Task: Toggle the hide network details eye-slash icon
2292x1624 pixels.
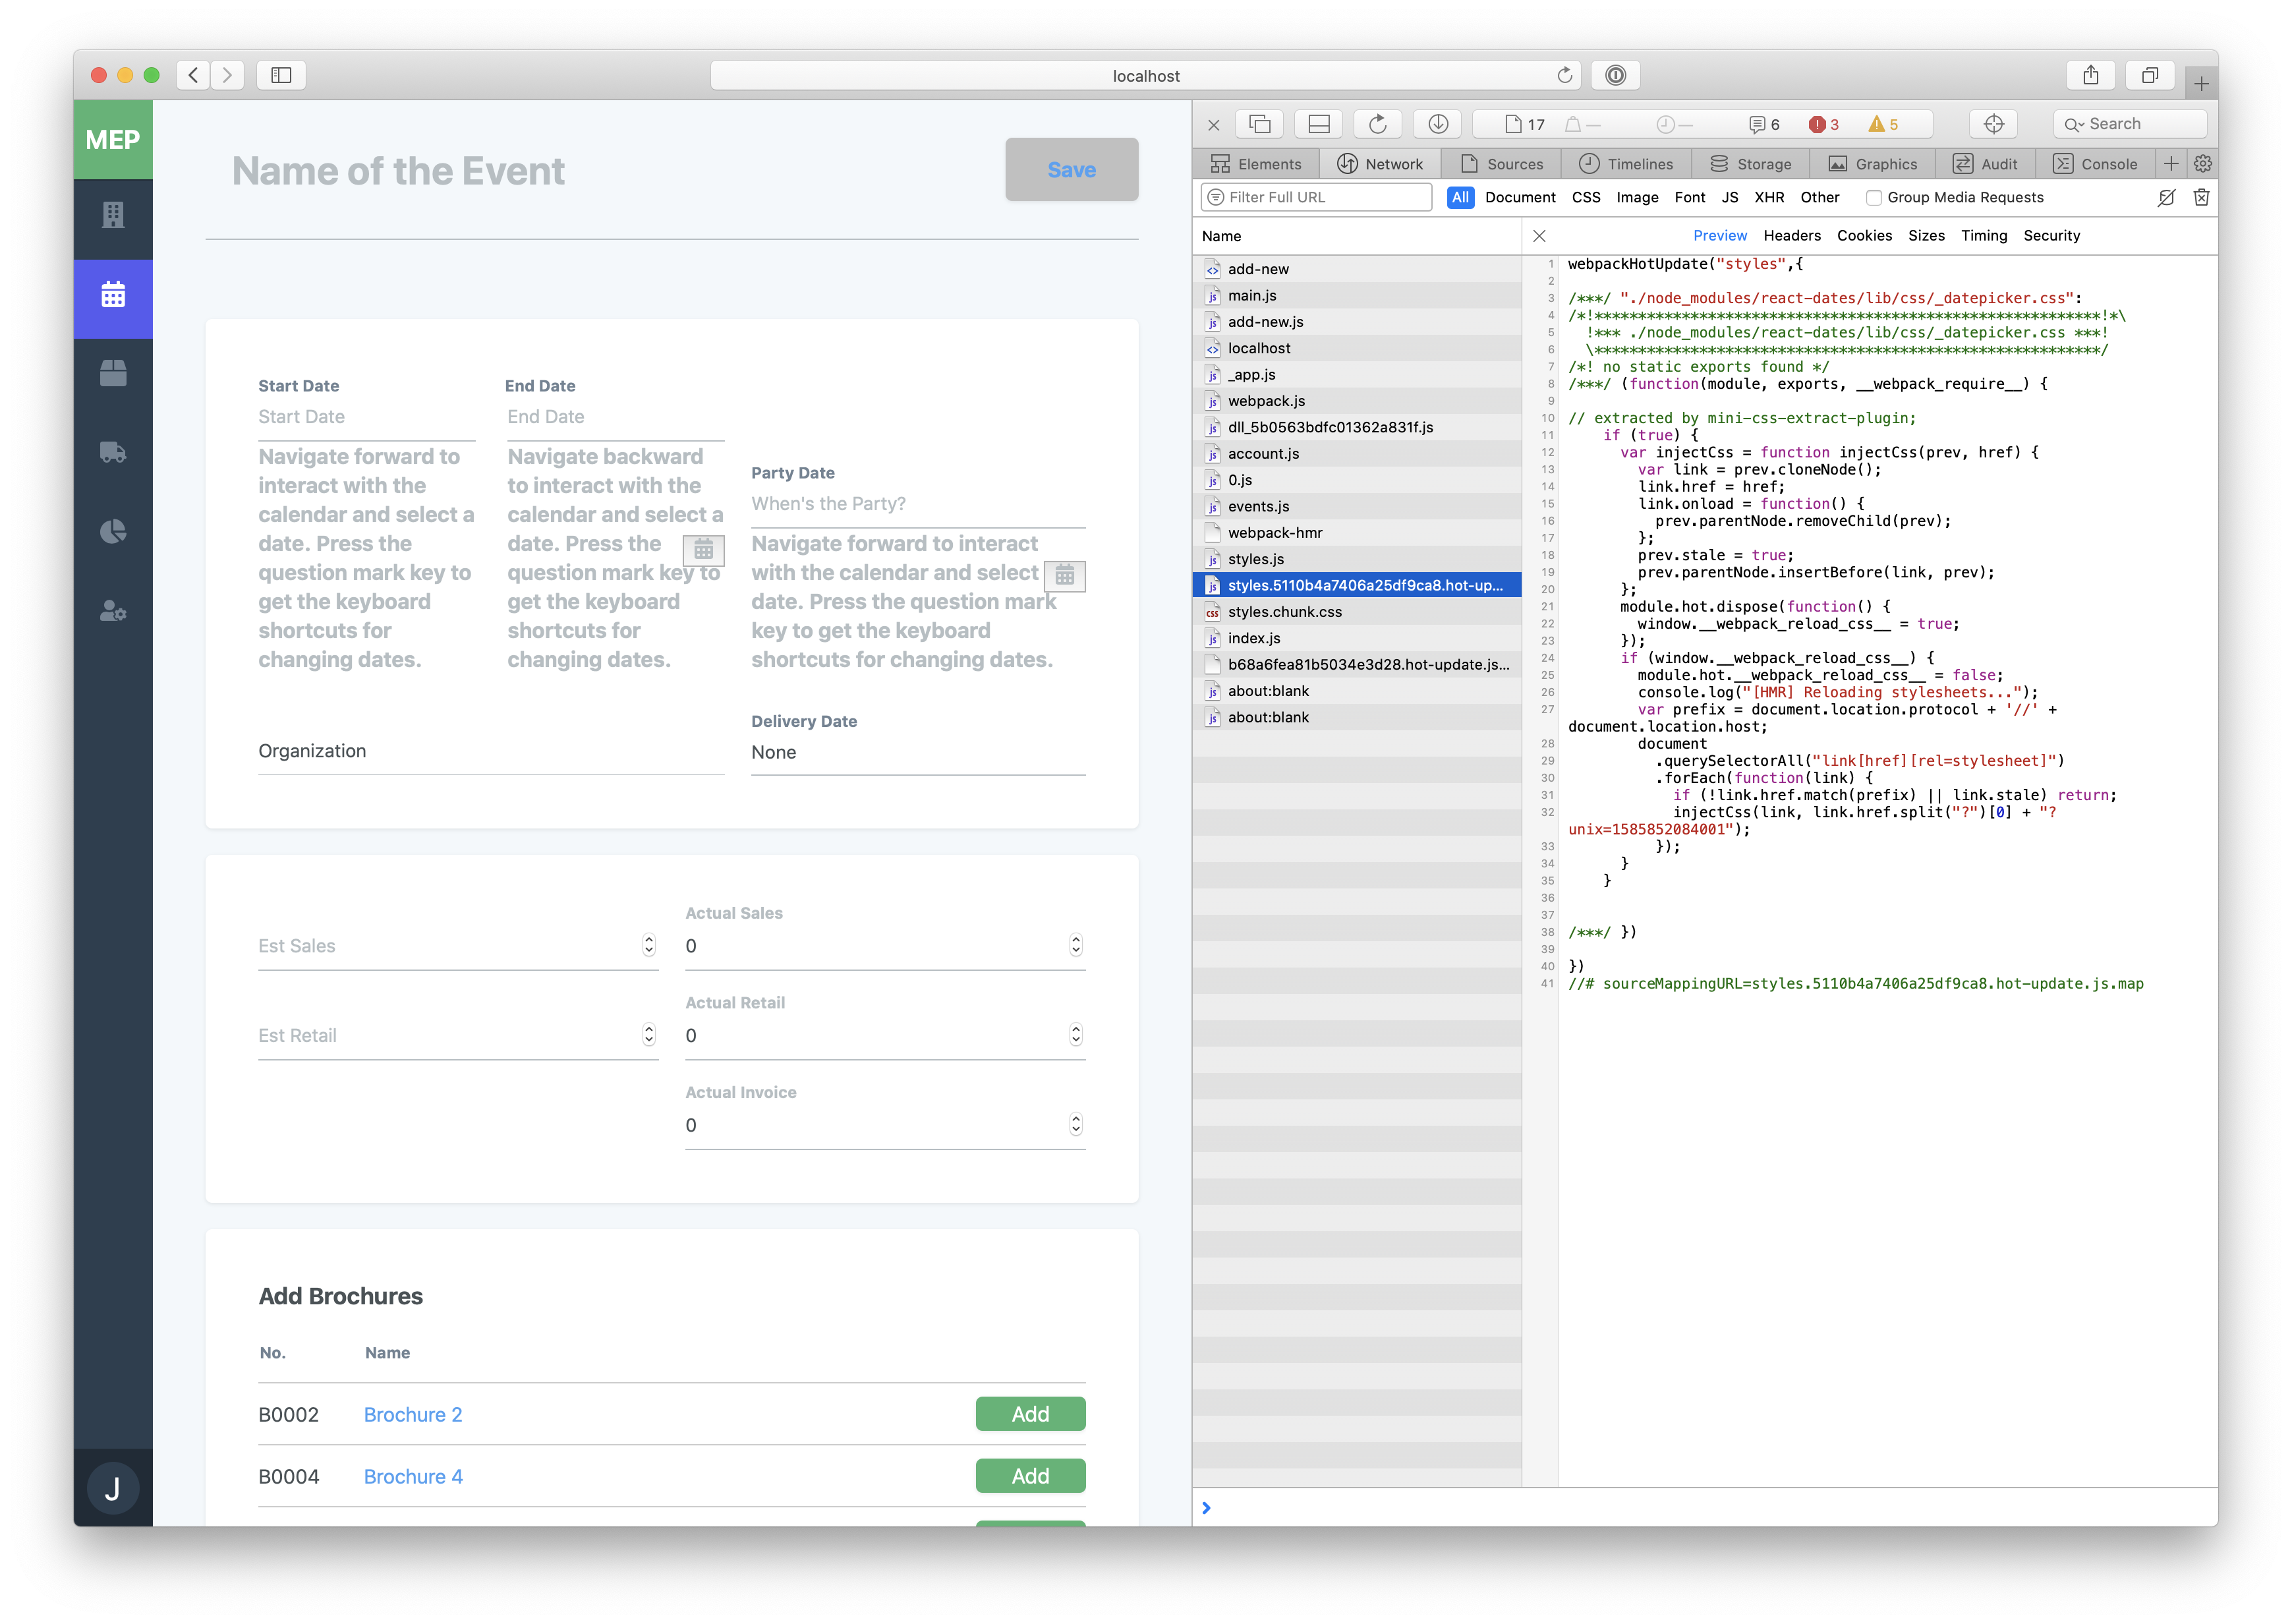Action: tap(2166, 197)
